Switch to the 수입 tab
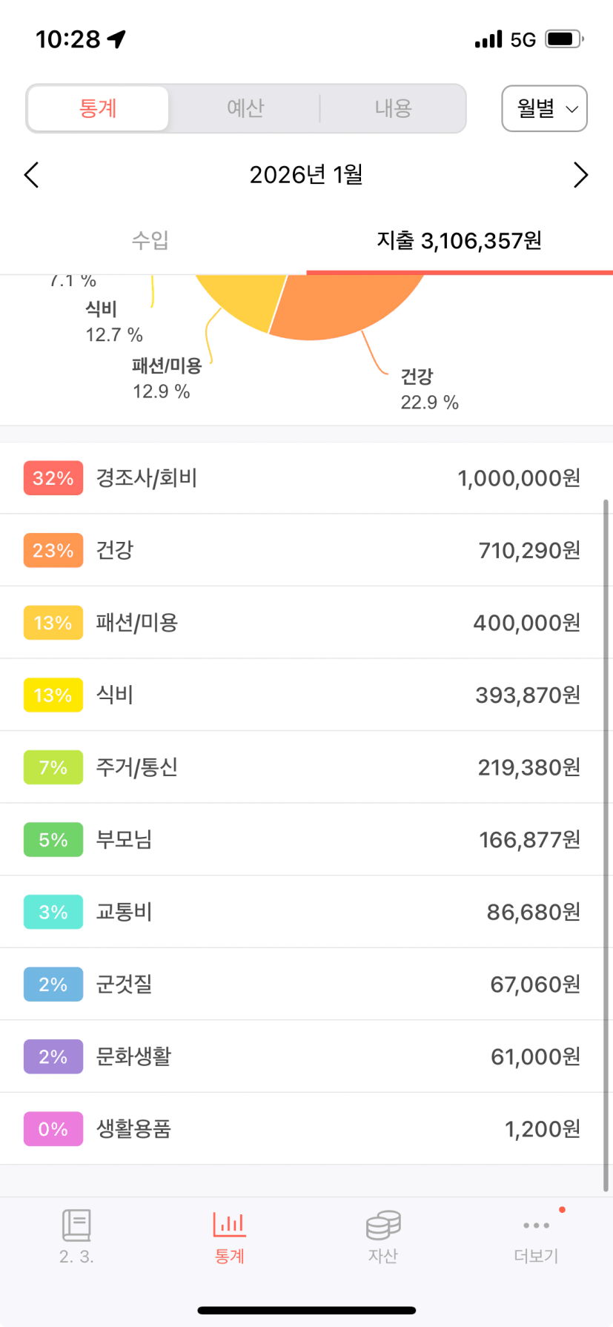 pyautogui.click(x=150, y=240)
